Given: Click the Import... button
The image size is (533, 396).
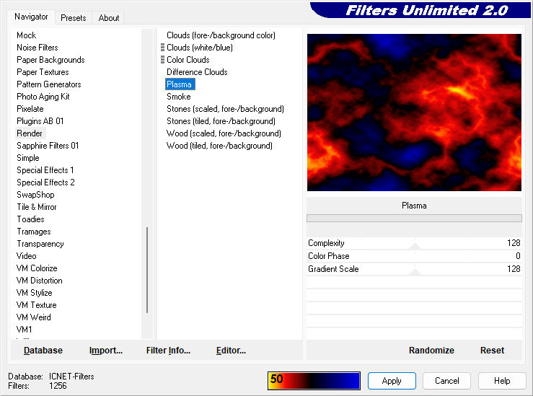Looking at the screenshot, I should tap(106, 350).
